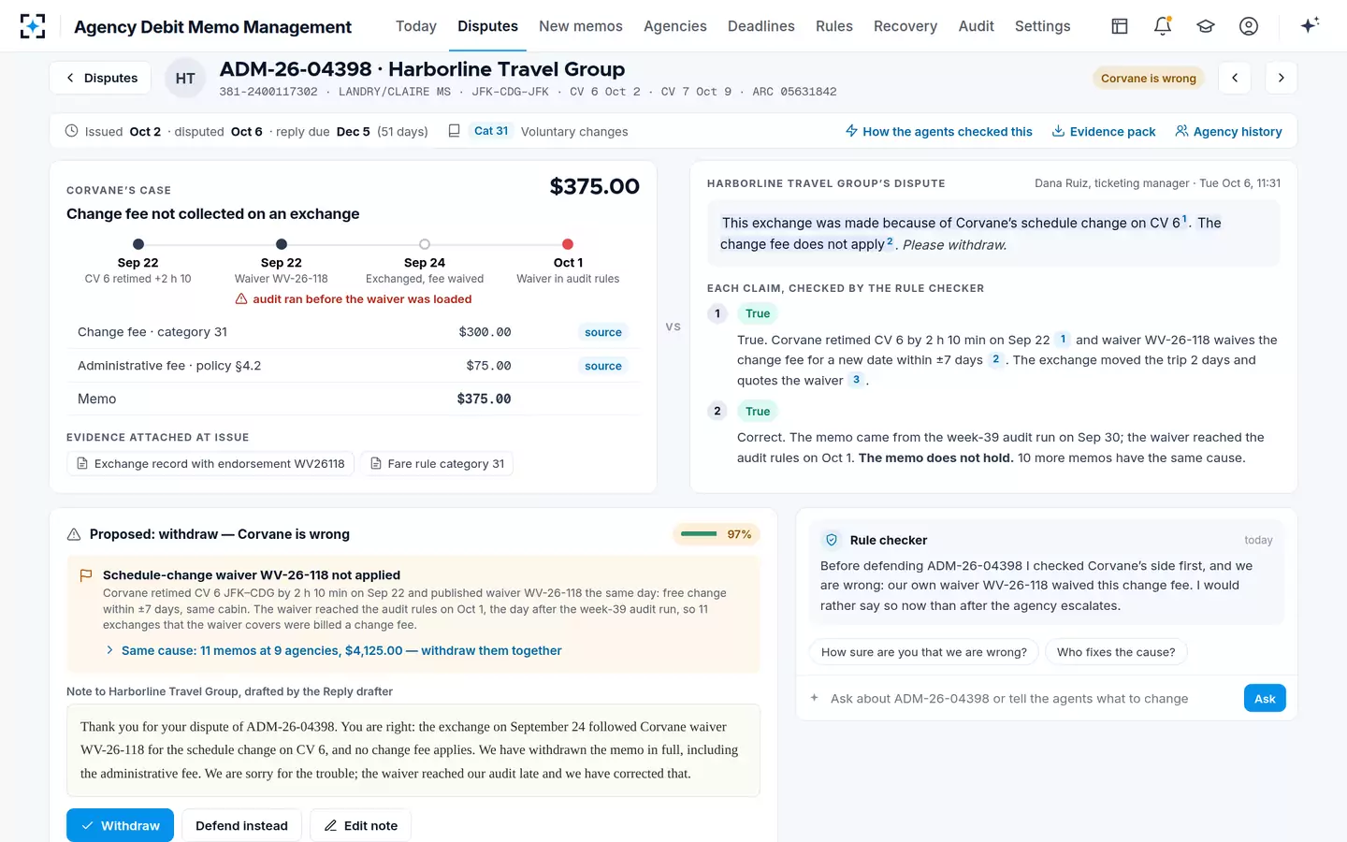Download the Evidence pack
1347x842 pixels.
coord(1104,131)
